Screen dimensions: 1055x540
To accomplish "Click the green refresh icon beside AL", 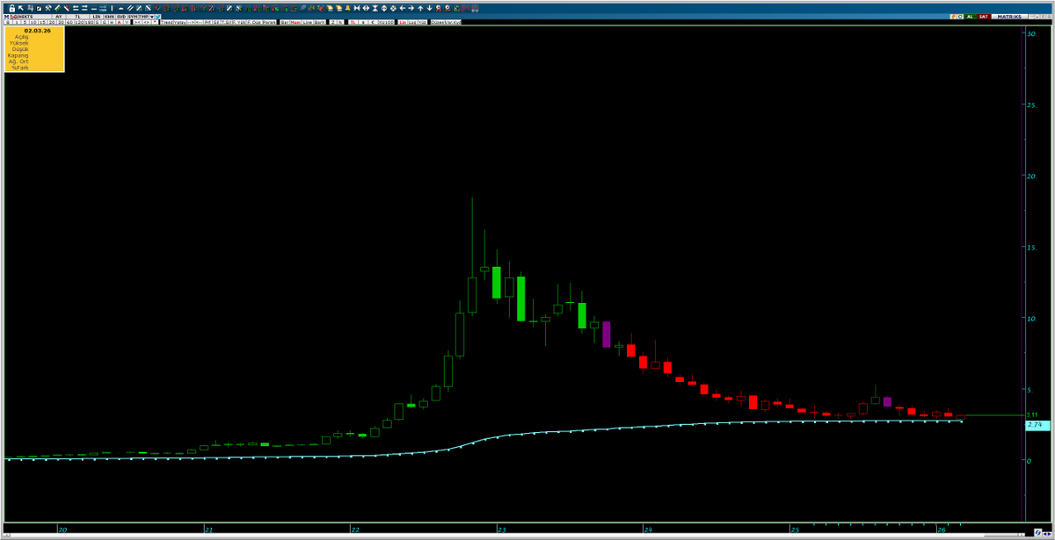I will point(960,17).
